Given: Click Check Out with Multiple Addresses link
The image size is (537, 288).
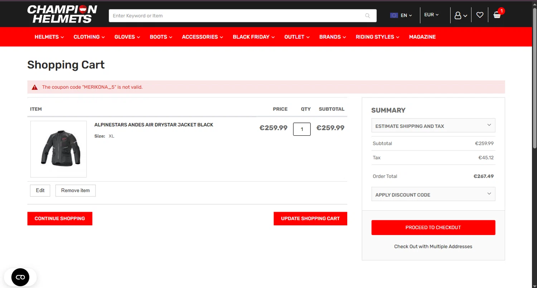Looking at the screenshot, I should 433,246.
